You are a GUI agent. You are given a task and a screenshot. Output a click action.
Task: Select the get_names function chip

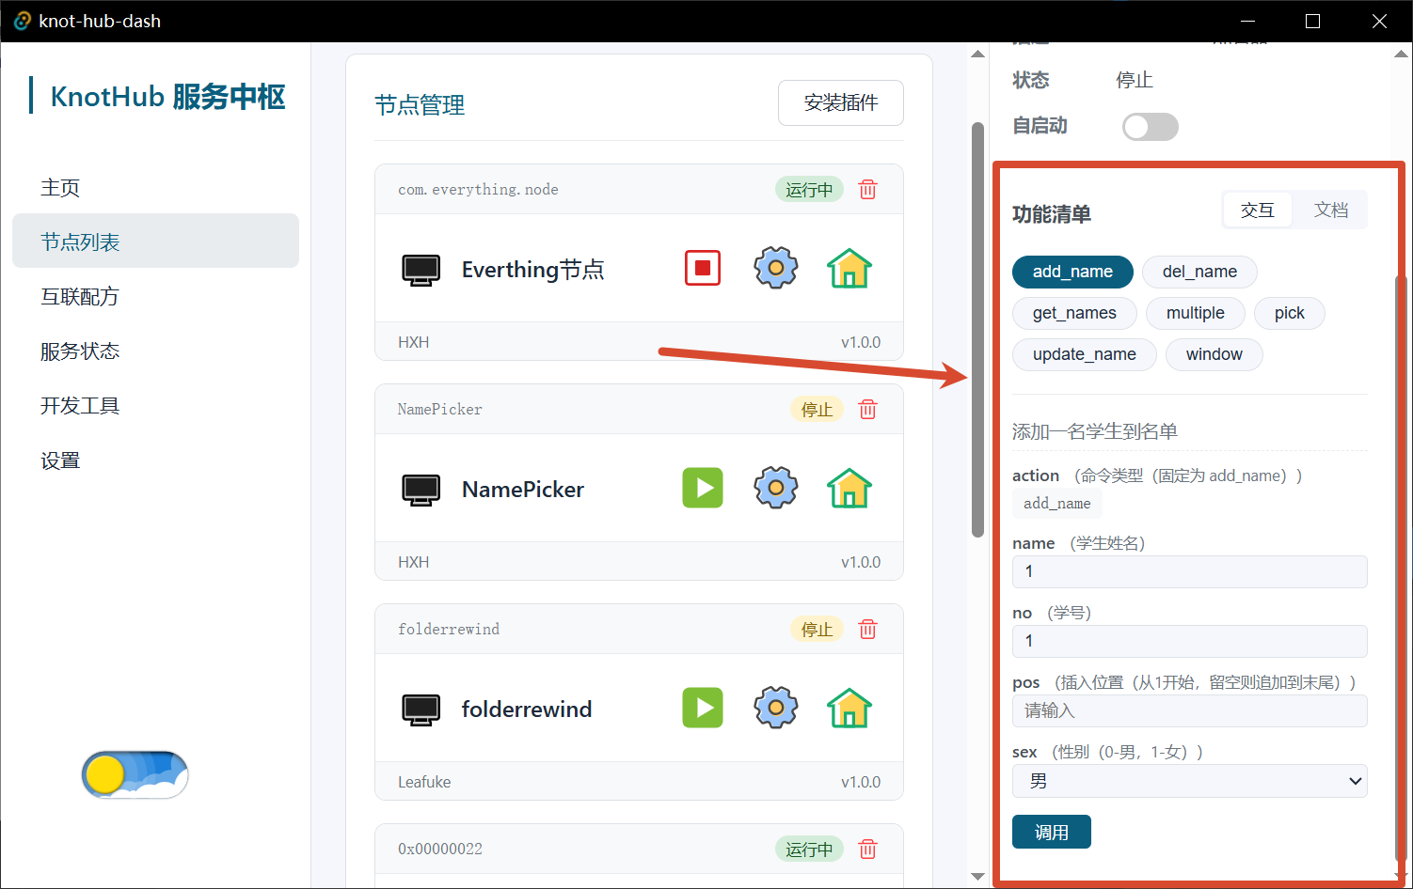1074,313
